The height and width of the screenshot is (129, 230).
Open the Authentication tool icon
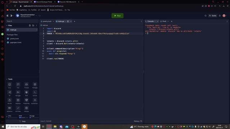click(x=35, y=100)
